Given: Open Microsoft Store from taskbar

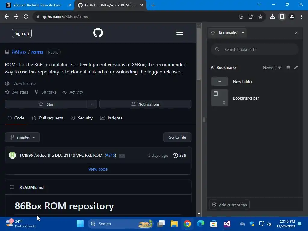Looking at the screenshot, I should point(214,224).
